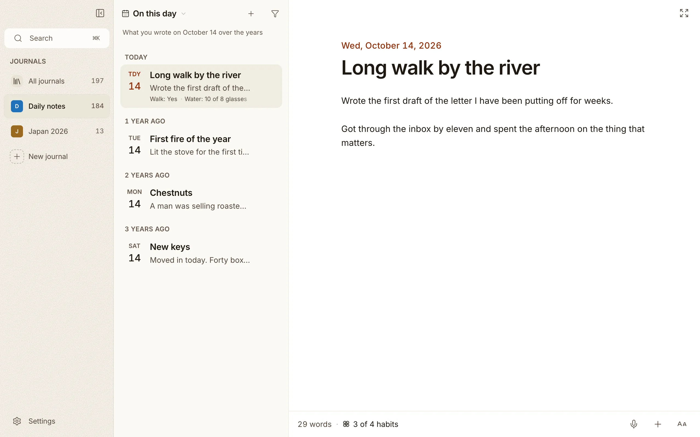Click the brown J journal badge

pos(17,131)
